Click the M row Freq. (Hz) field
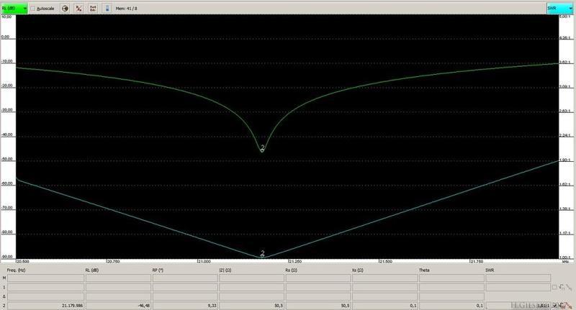 [x=46, y=278]
